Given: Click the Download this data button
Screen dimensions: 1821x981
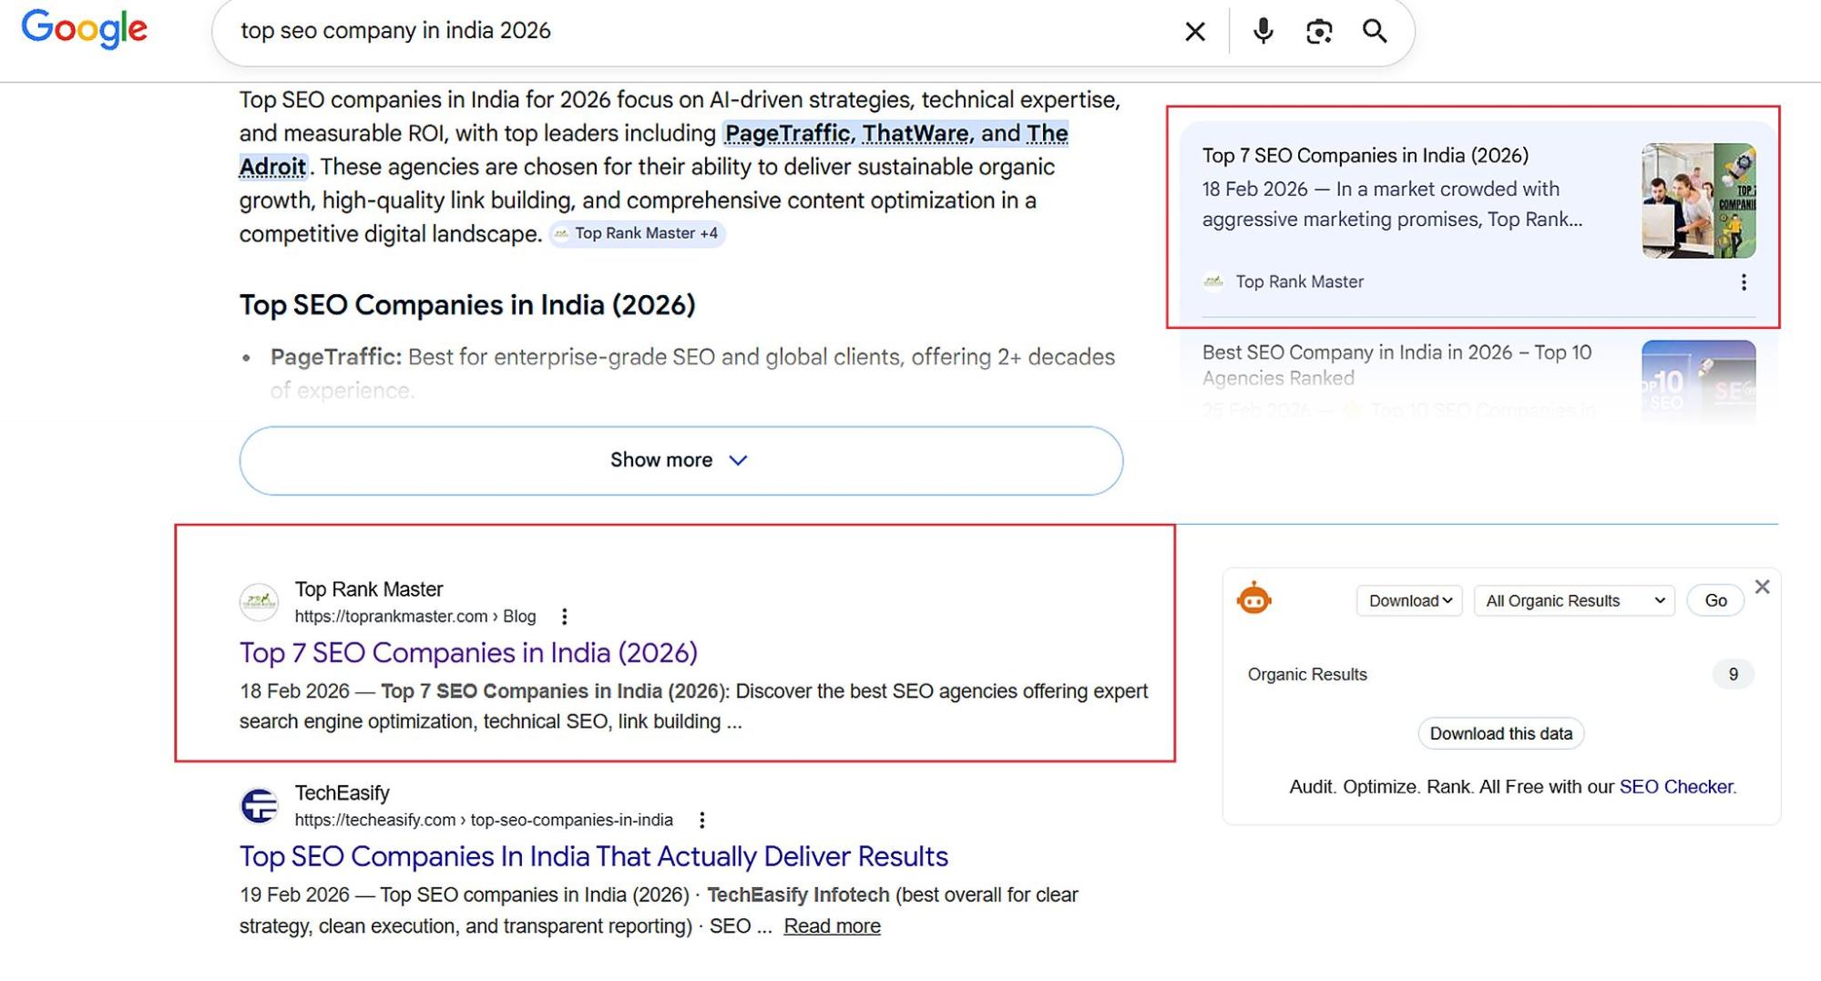Looking at the screenshot, I should [x=1500, y=733].
